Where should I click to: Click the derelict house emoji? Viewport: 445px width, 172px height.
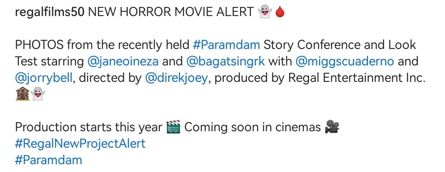(22, 94)
